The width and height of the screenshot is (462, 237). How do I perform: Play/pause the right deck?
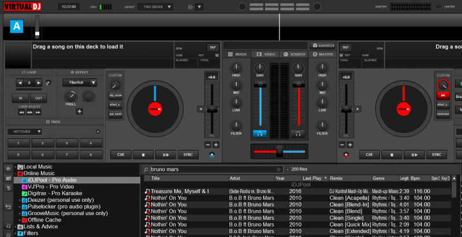(414, 155)
